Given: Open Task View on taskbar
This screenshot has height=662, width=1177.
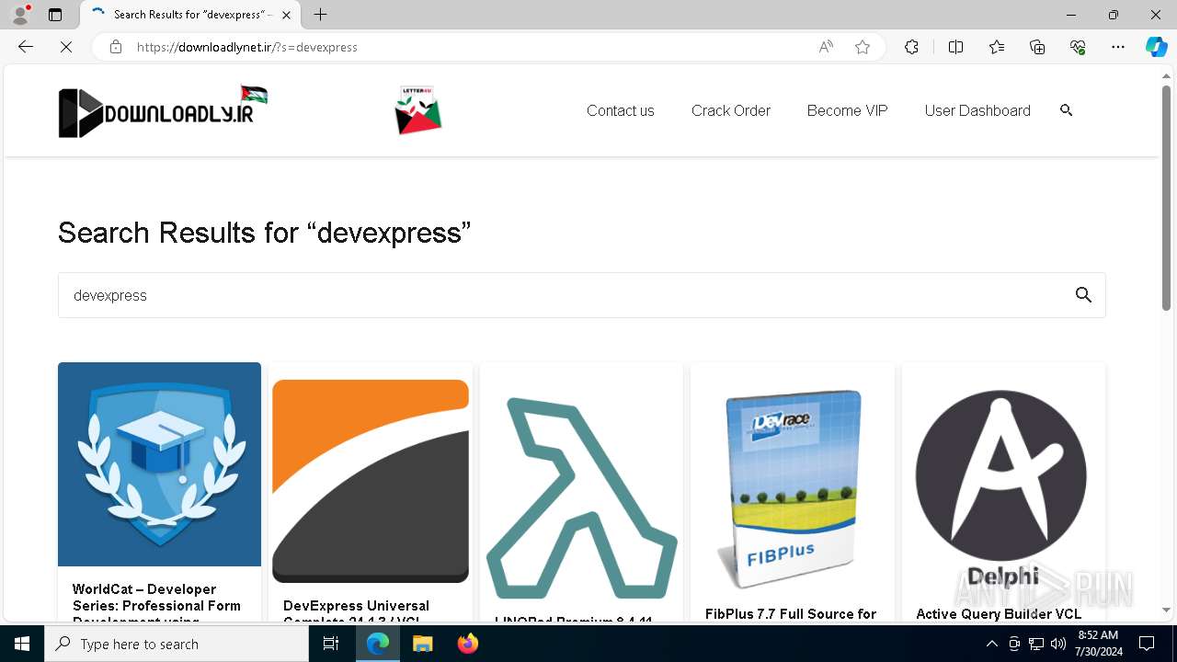Looking at the screenshot, I should [331, 644].
